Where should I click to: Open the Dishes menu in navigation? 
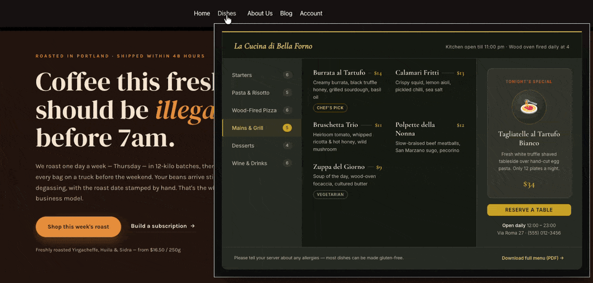[227, 13]
